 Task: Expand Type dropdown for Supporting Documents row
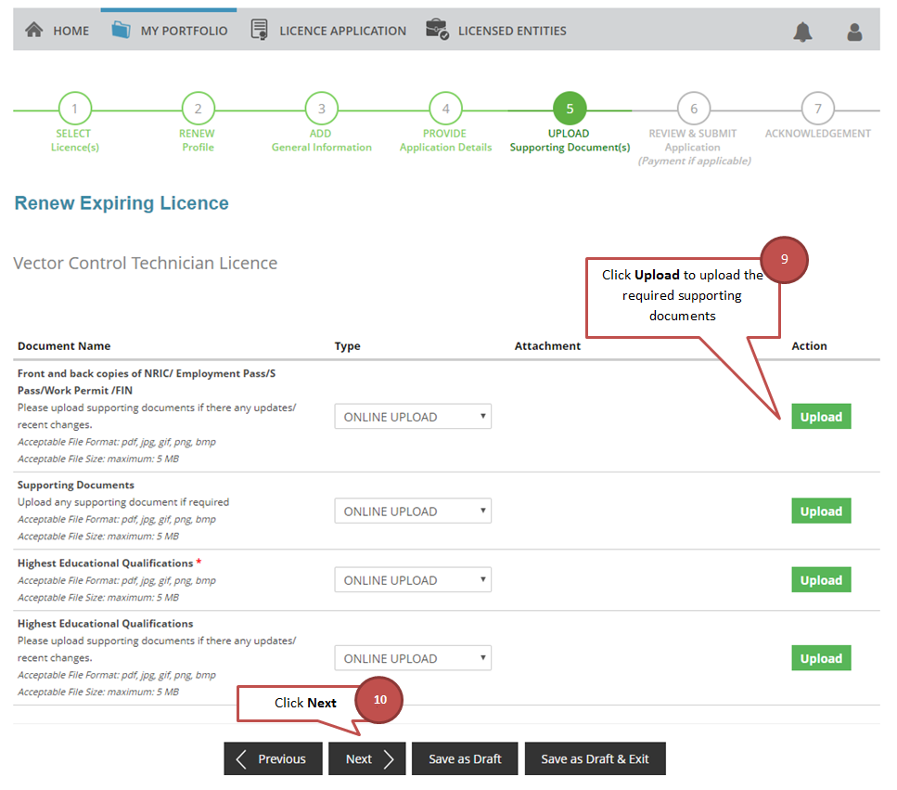[x=413, y=512]
